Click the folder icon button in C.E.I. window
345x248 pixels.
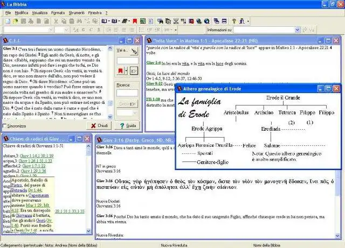(134, 70)
